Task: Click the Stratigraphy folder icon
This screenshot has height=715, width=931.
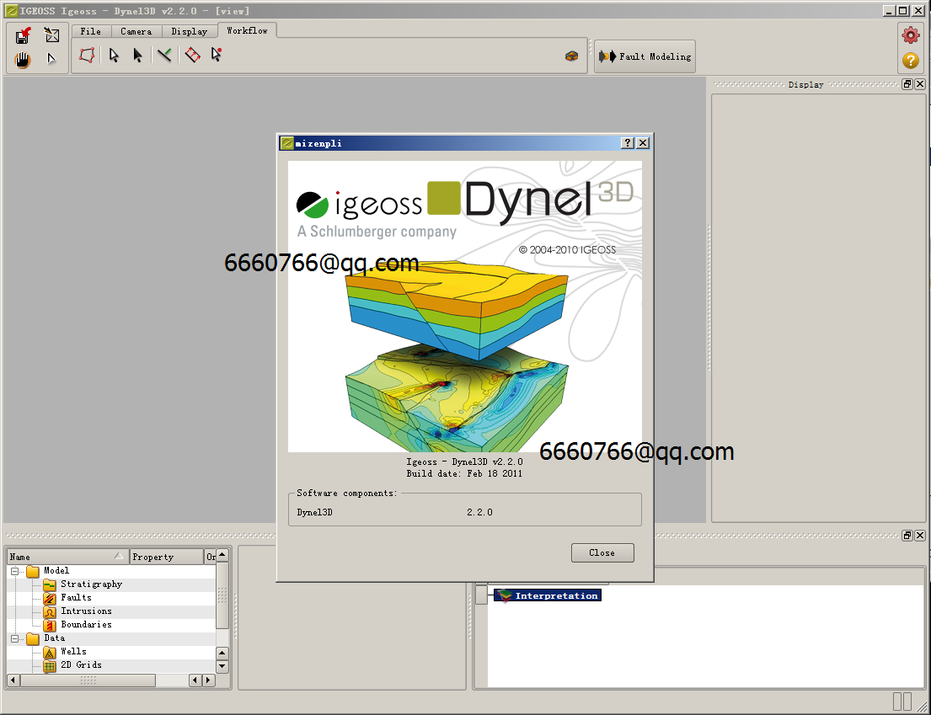Action: pos(50,584)
